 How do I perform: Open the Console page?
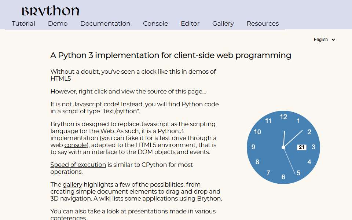(155, 23)
